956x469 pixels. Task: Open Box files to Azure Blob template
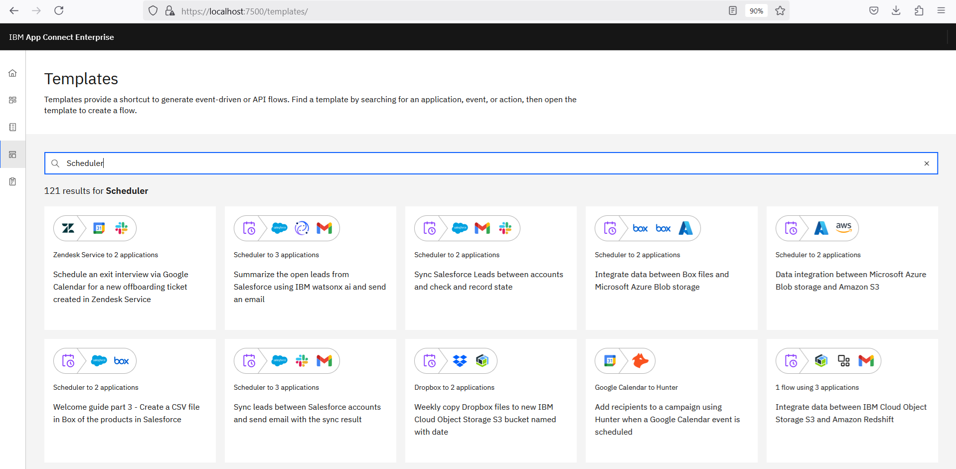[671, 268]
